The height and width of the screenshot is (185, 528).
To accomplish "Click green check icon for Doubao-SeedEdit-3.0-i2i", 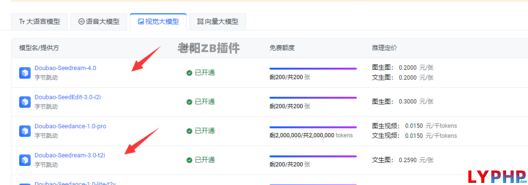I will 189,102.
